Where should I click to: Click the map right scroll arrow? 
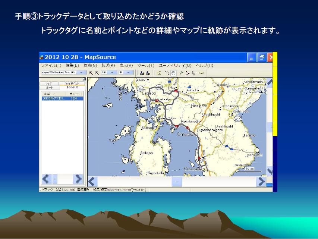coord(261,182)
